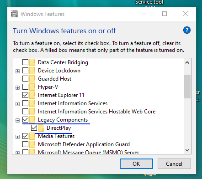Viewport: 202px width, 179px height.
Task: Expand the Internet Information Services node
Action: [x=17, y=104]
